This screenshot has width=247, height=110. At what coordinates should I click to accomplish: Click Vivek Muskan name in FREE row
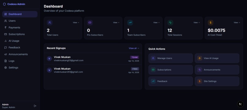(62, 69)
